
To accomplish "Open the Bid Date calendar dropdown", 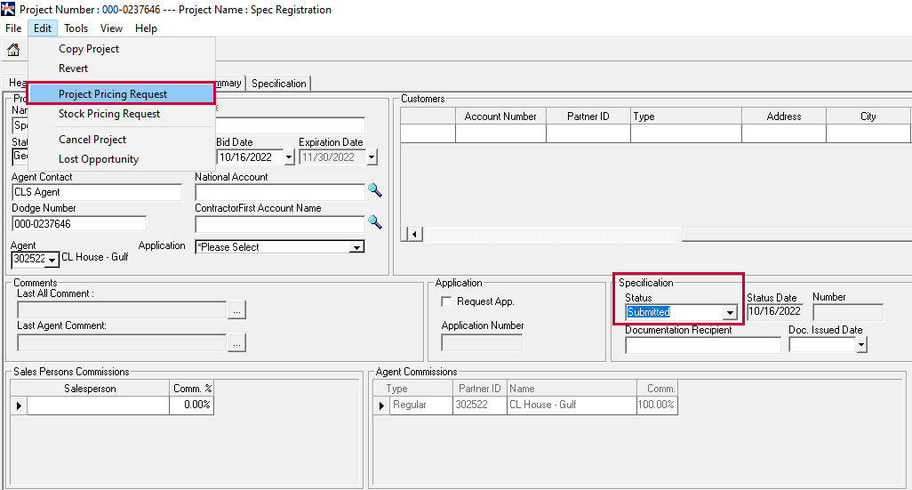I will pos(289,157).
